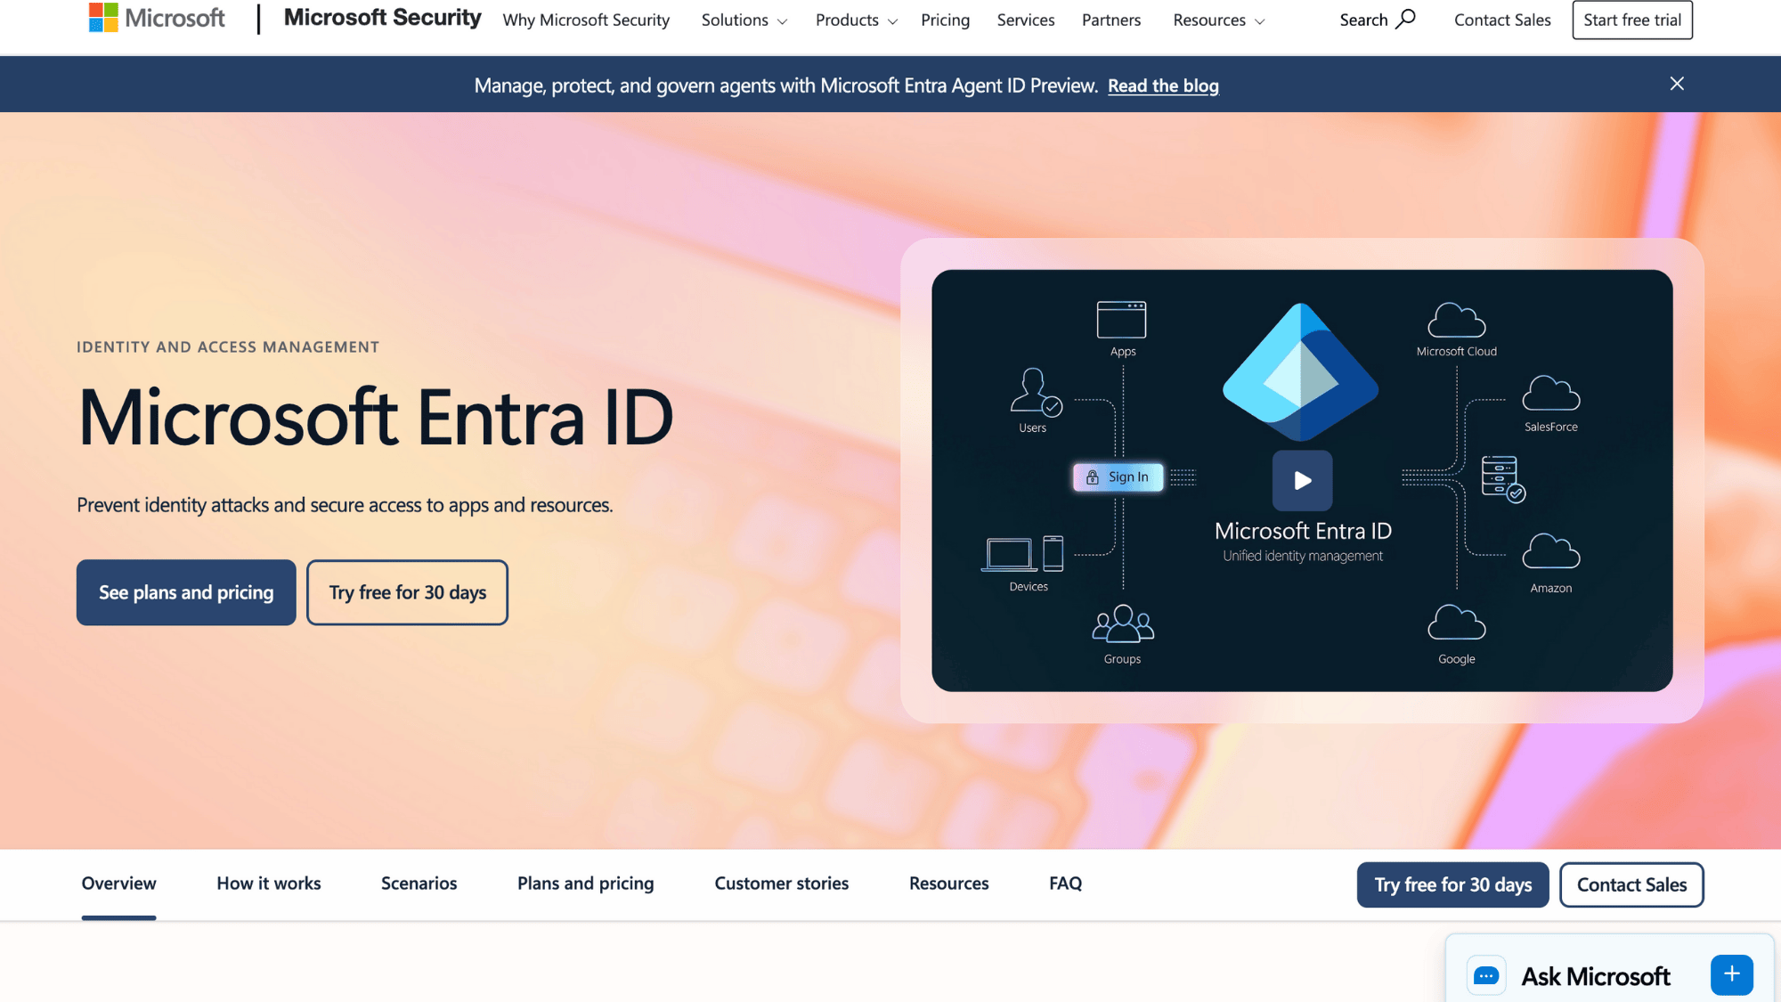Play the Microsoft Entra ID video
1781x1002 pixels.
tap(1301, 480)
